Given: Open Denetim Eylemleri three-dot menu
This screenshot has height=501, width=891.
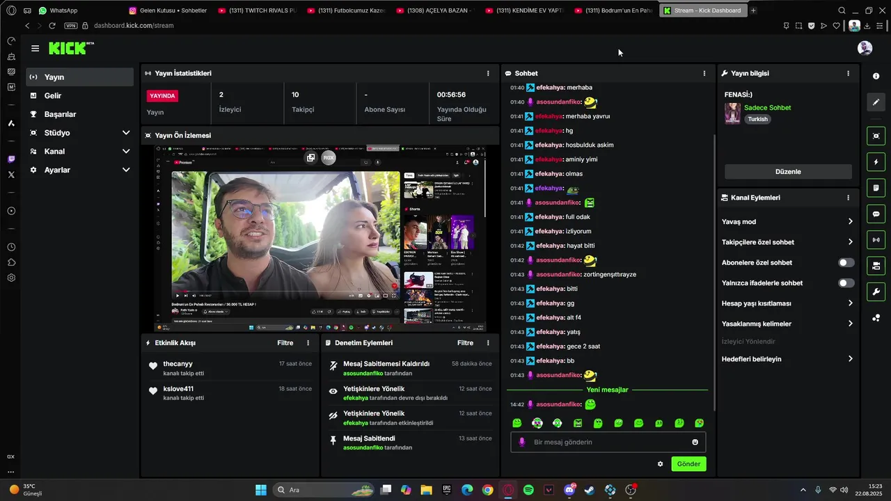Looking at the screenshot, I should [x=487, y=343].
